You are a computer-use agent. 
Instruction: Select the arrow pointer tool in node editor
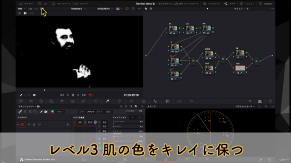[146, 9]
